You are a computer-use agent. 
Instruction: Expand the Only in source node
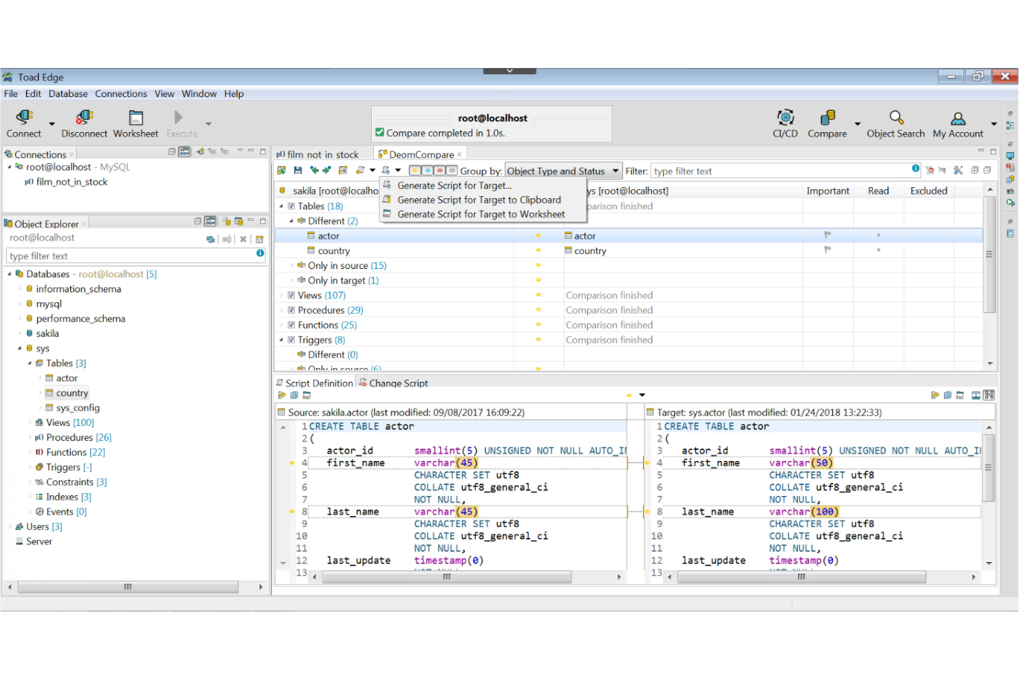(291, 265)
